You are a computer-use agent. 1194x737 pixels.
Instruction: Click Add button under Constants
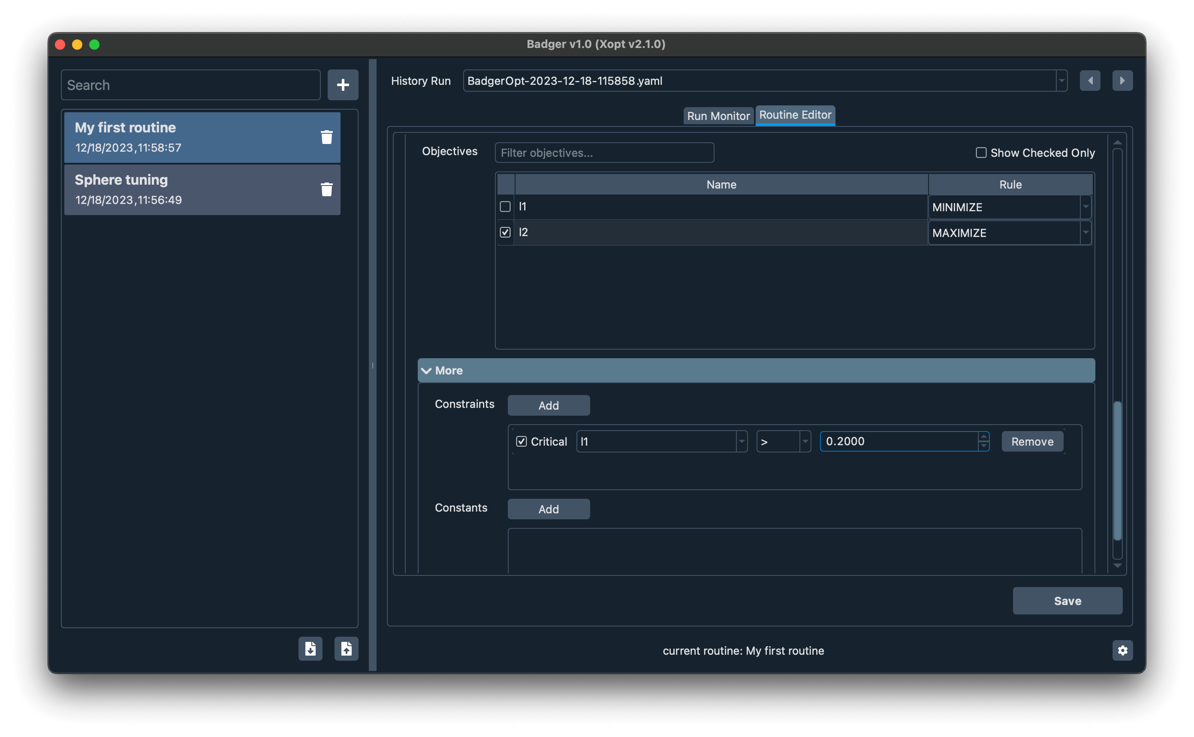click(549, 509)
